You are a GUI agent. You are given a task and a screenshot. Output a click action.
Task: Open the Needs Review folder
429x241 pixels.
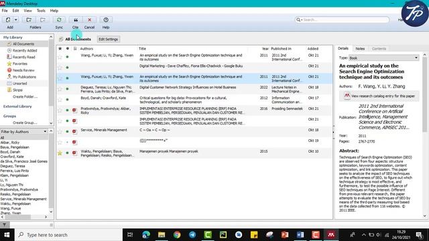click(23, 70)
